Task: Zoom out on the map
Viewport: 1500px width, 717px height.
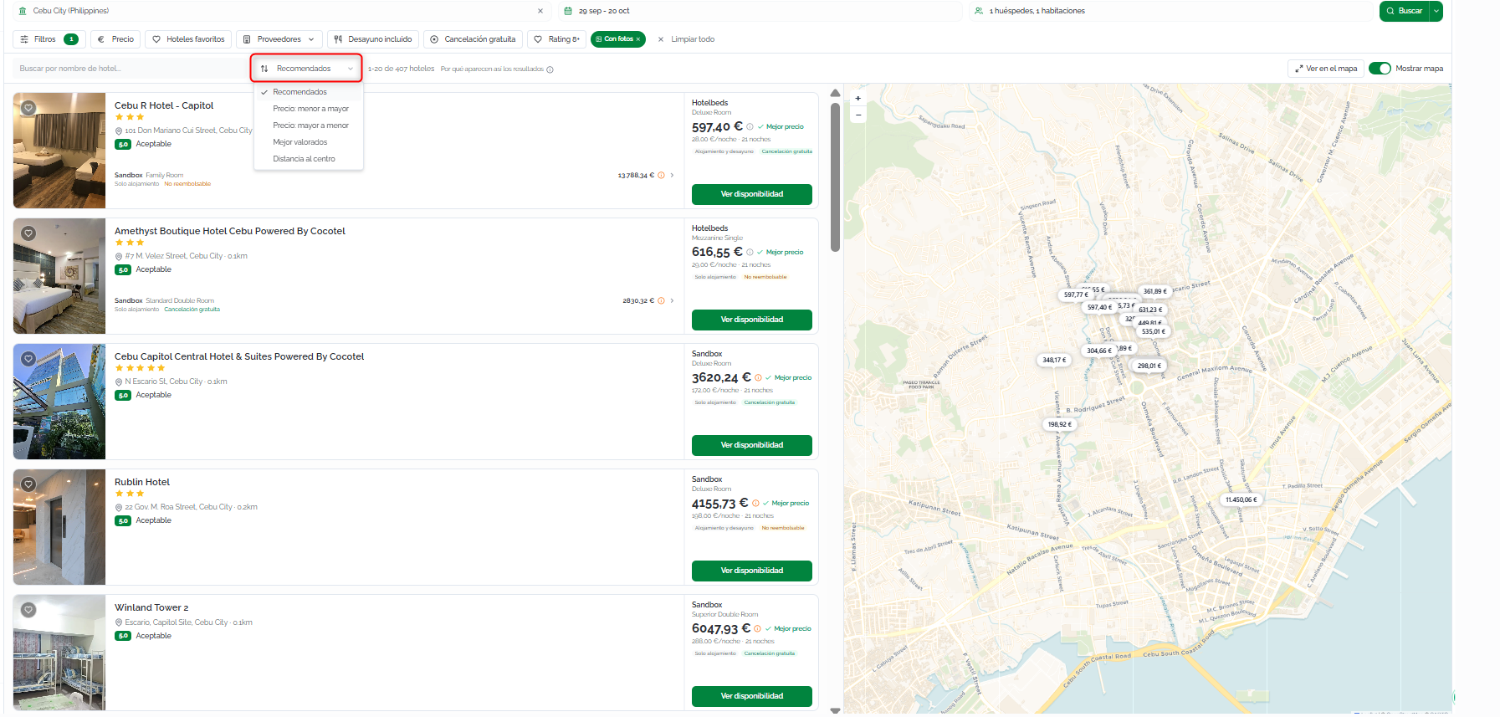Action: coord(858,115)
